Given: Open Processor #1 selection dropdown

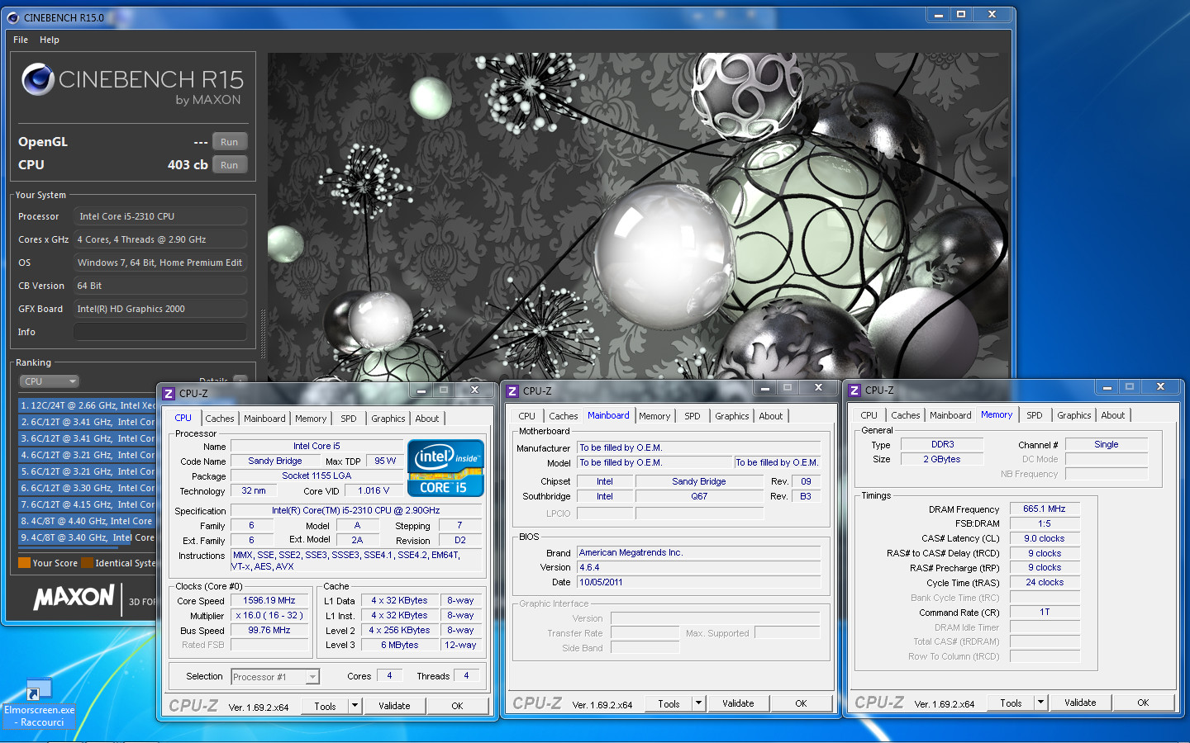Looking at the screenshot, I should pyautogui.click(x=274, y=677).
